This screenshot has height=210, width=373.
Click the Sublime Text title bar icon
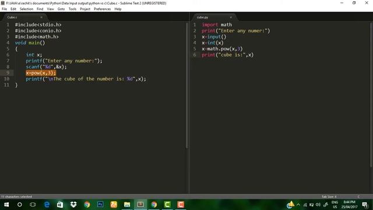coord(3,3)
